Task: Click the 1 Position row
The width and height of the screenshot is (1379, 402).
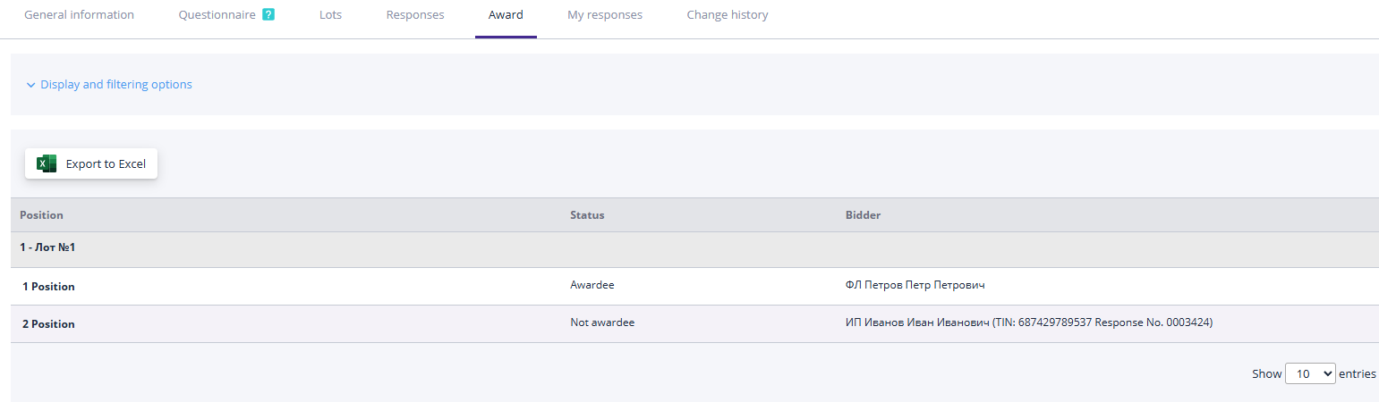Action: (x=49, y=287)
